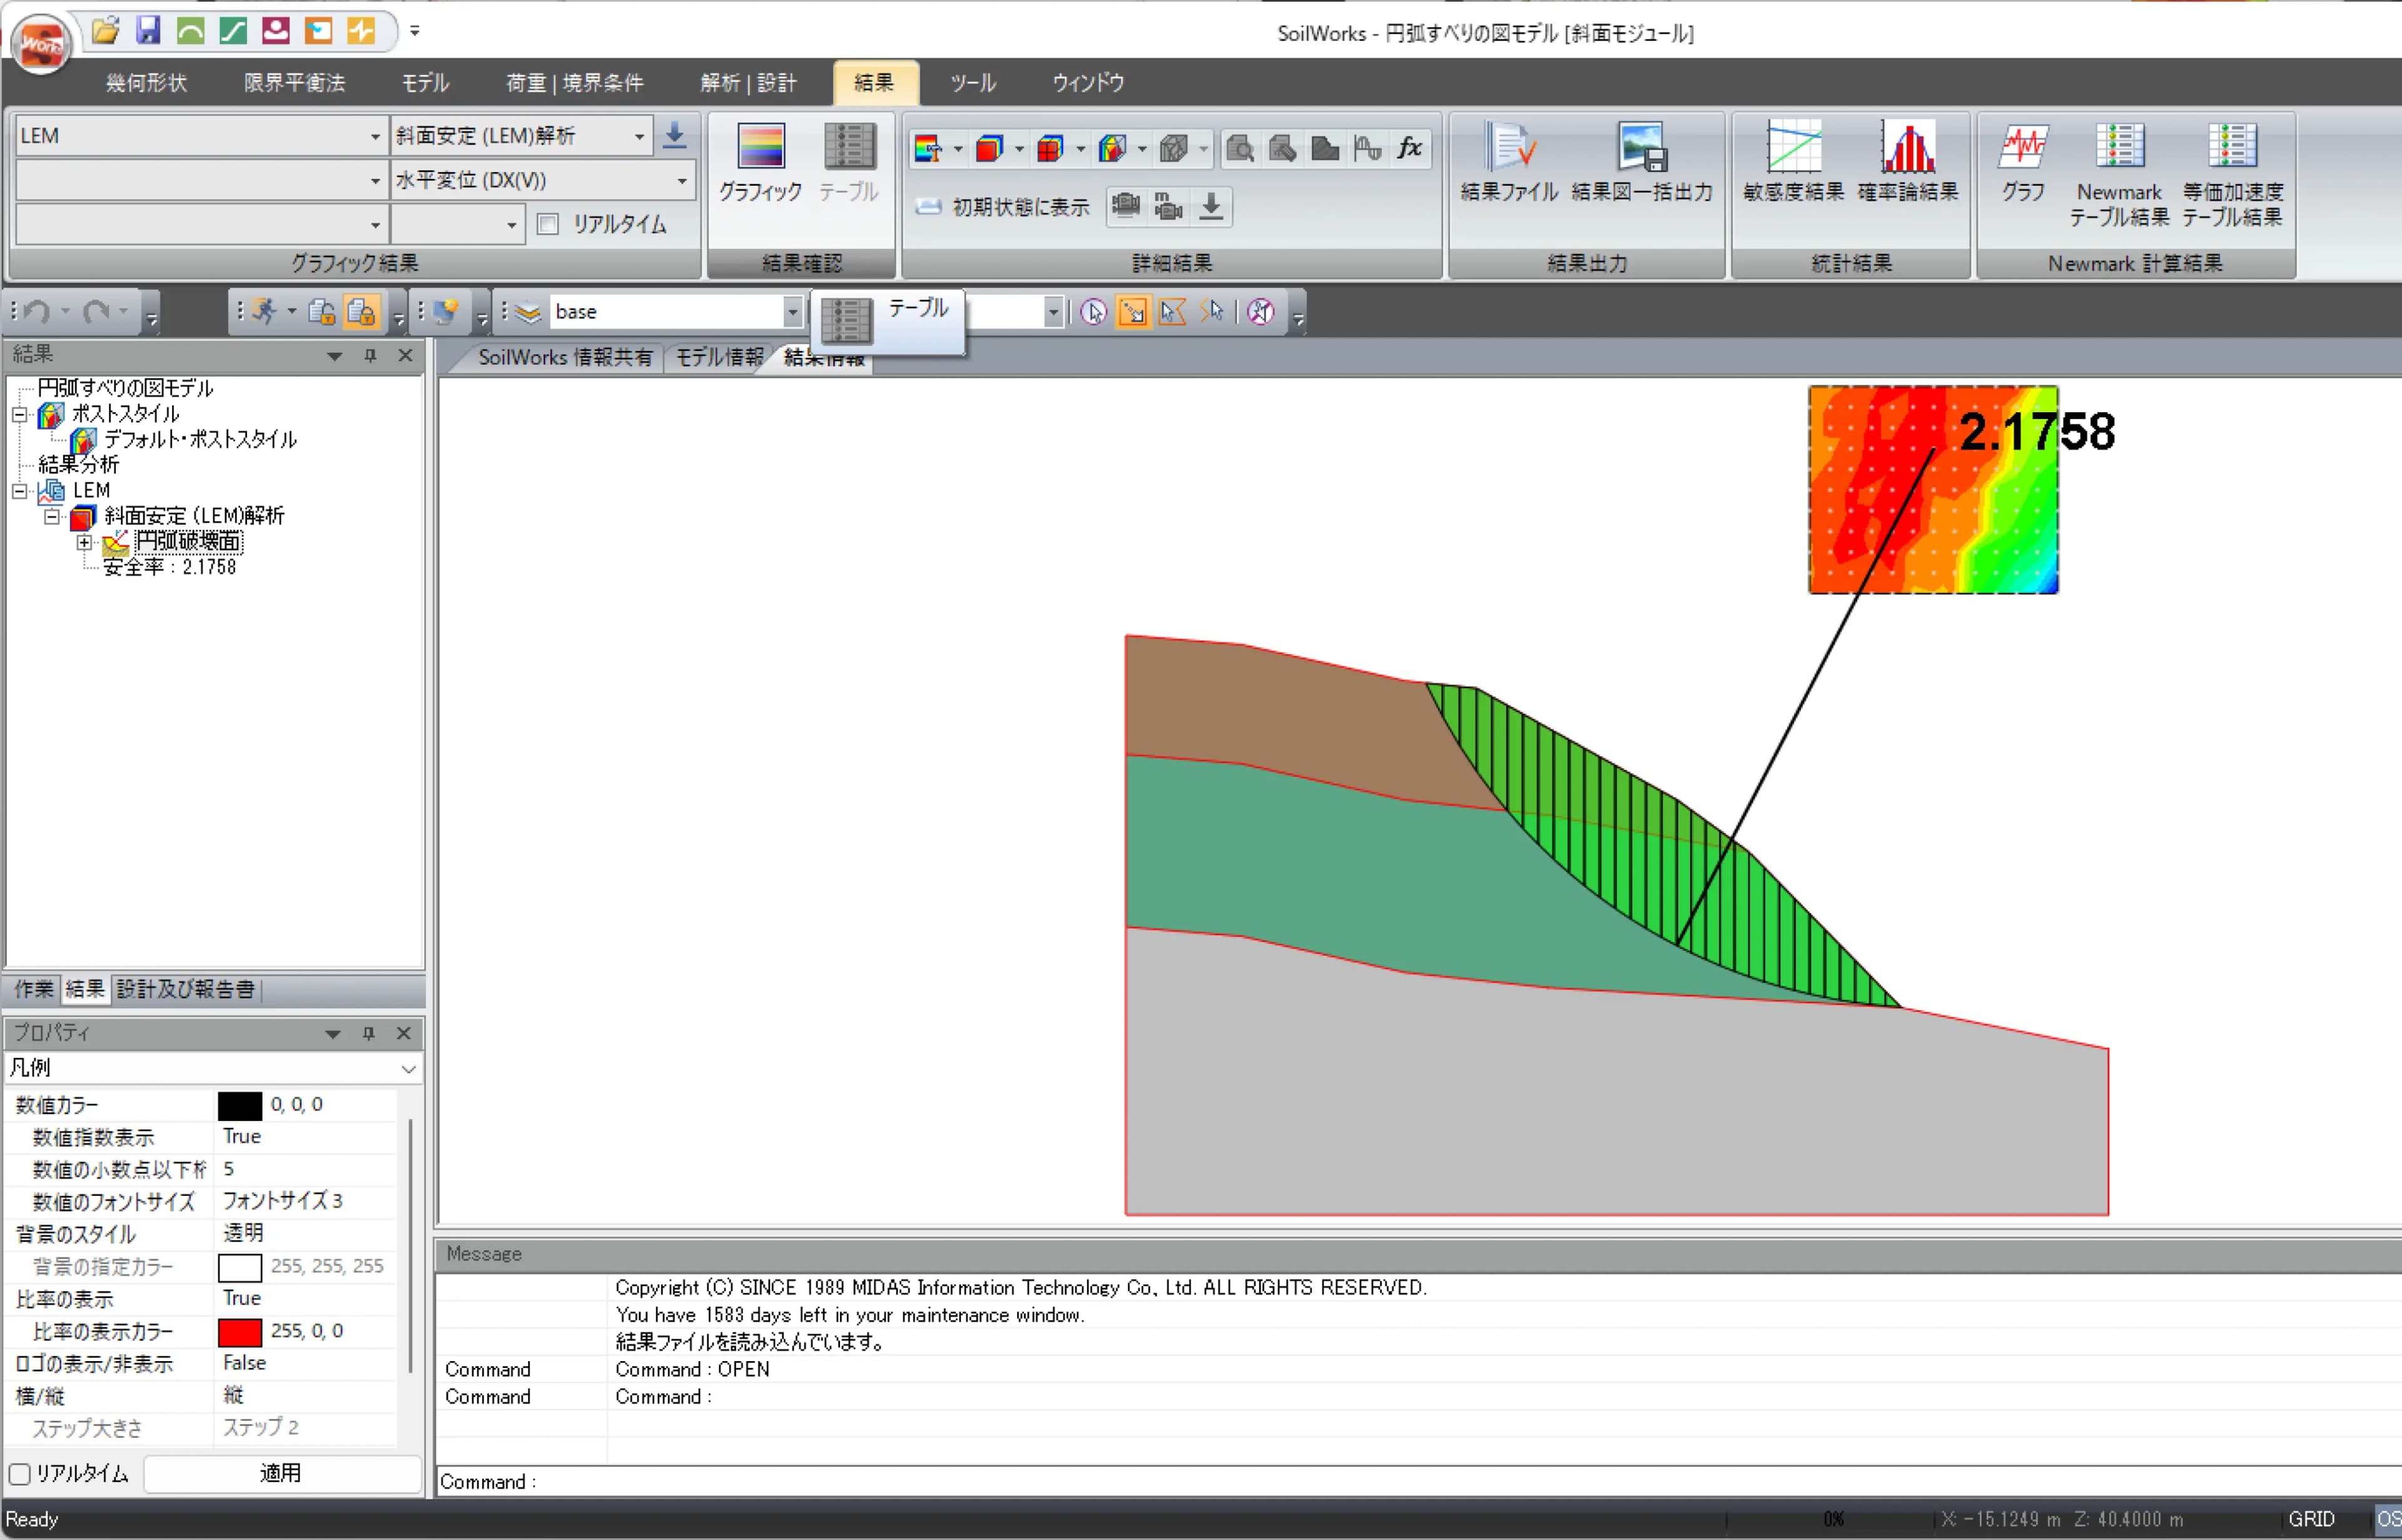Expand the 円弧破壊面 tree node
Image resolution: width=2402 pixels, height=1540 pixels.
pos(85,542)
